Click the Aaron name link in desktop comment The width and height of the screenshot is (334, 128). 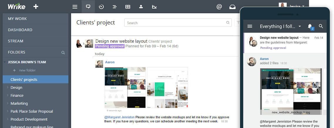pyautogui.click(x=110, y=62)
